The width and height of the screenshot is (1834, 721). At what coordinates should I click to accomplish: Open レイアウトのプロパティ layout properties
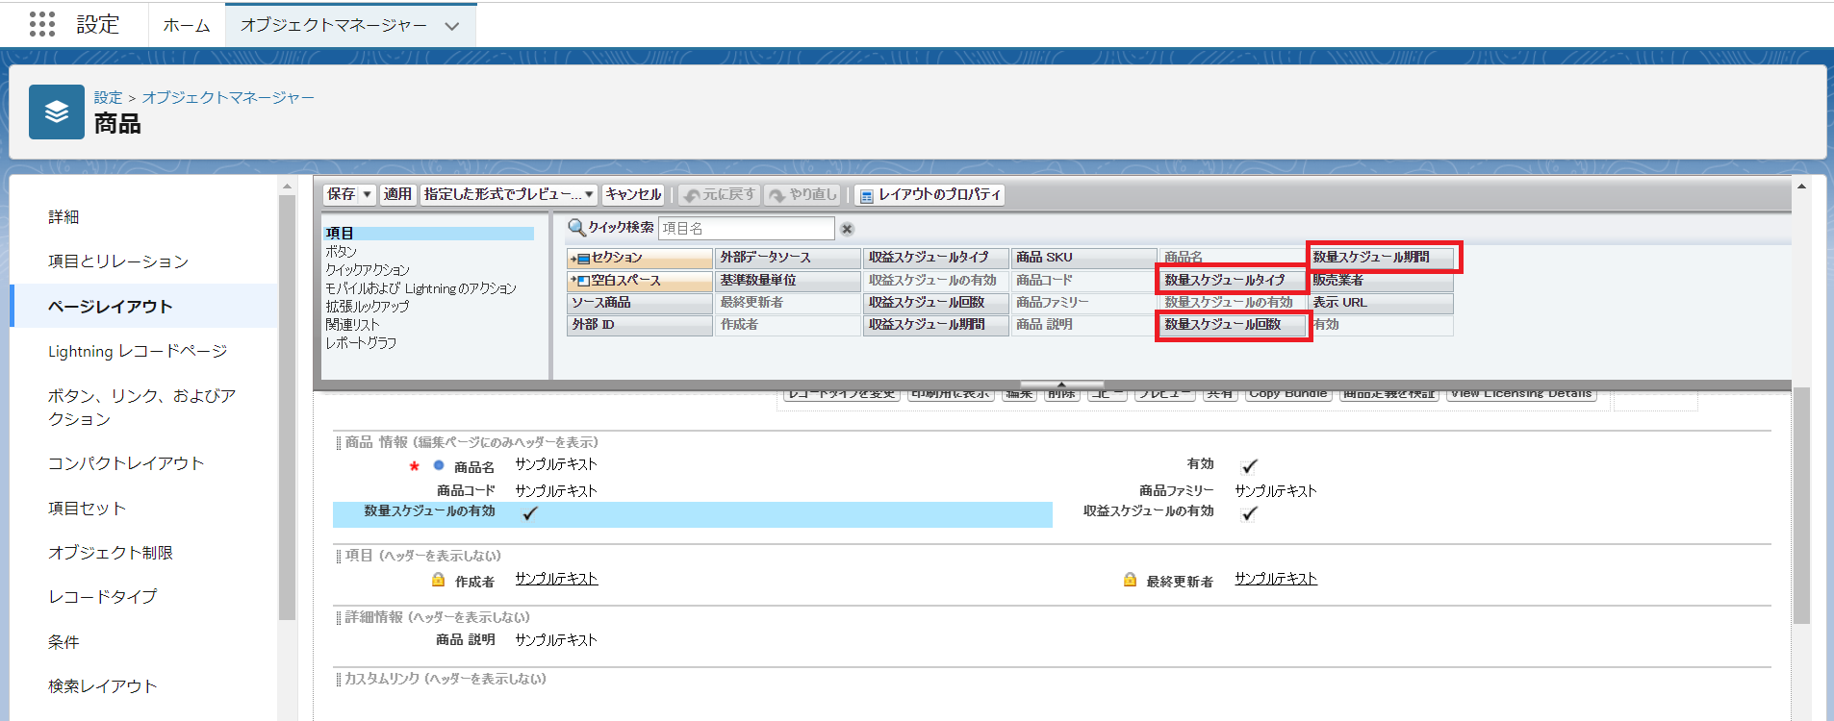click(930, 195)
